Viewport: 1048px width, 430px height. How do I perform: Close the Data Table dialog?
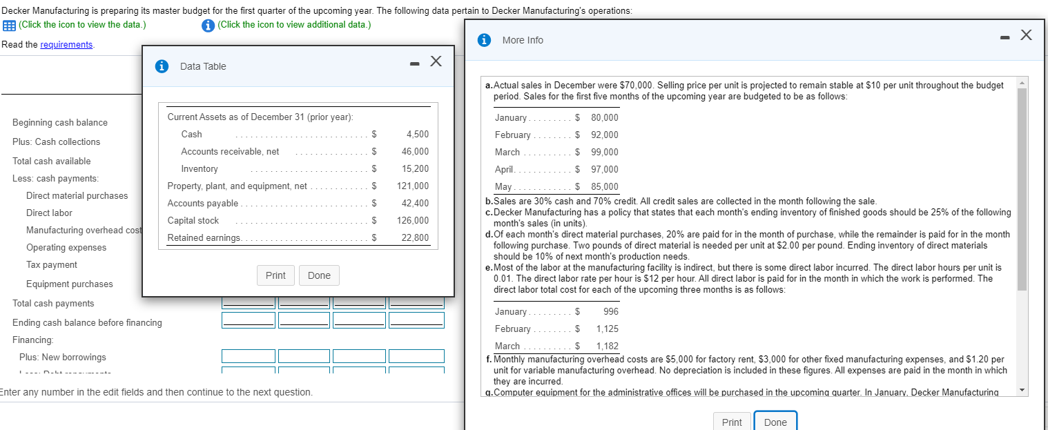click(436, 61)
